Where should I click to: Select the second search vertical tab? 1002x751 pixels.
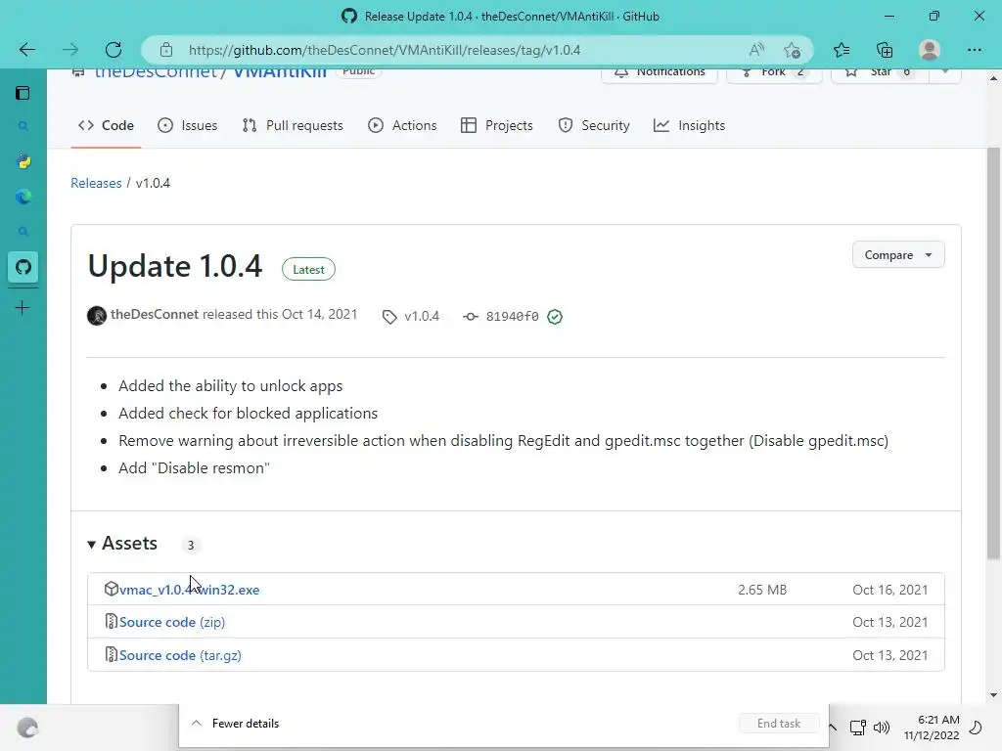(23, 232)
